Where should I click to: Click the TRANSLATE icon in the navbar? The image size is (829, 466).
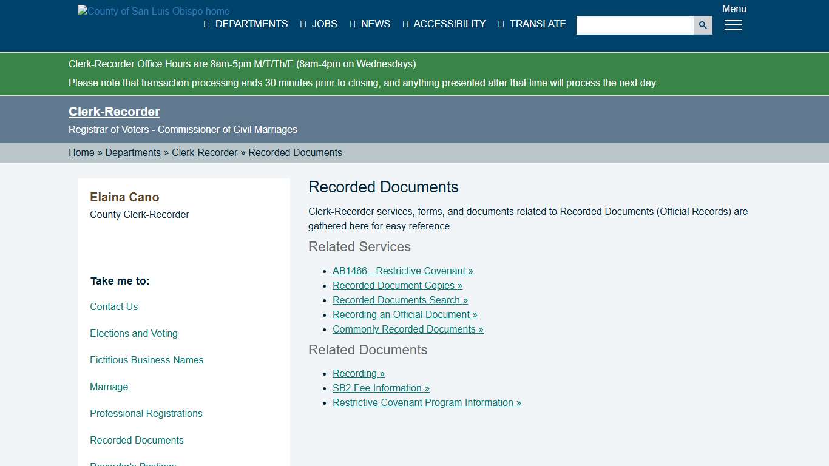[500, 24]
